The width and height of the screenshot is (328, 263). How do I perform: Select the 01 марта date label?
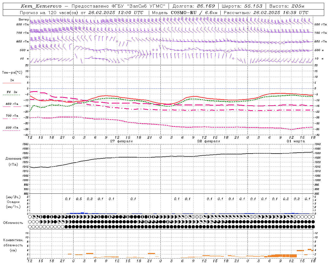pos(296,141)
